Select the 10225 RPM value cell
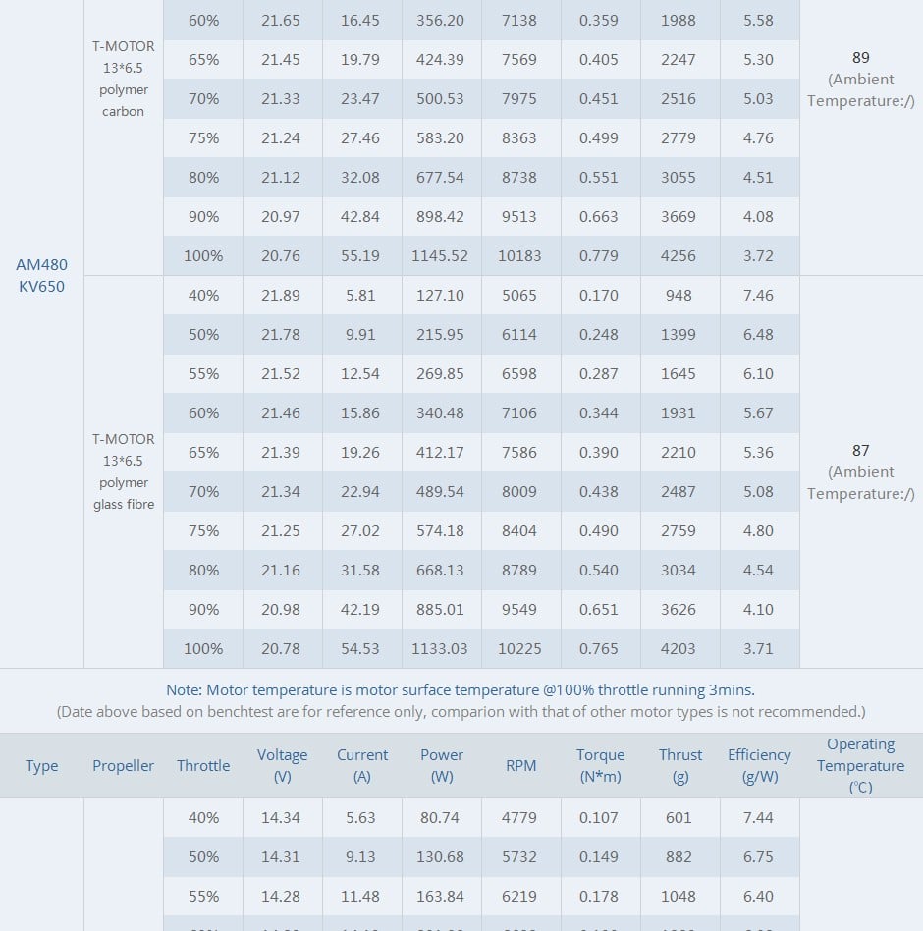The image size is (923, 931). pos(519,648)
